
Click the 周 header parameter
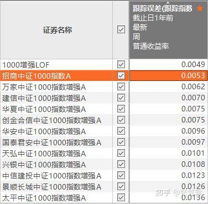point(136,37)
